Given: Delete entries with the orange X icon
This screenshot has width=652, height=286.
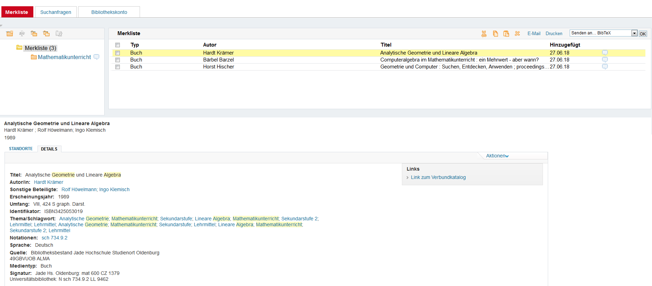Looking at the screenshot, I should [517, 34].
